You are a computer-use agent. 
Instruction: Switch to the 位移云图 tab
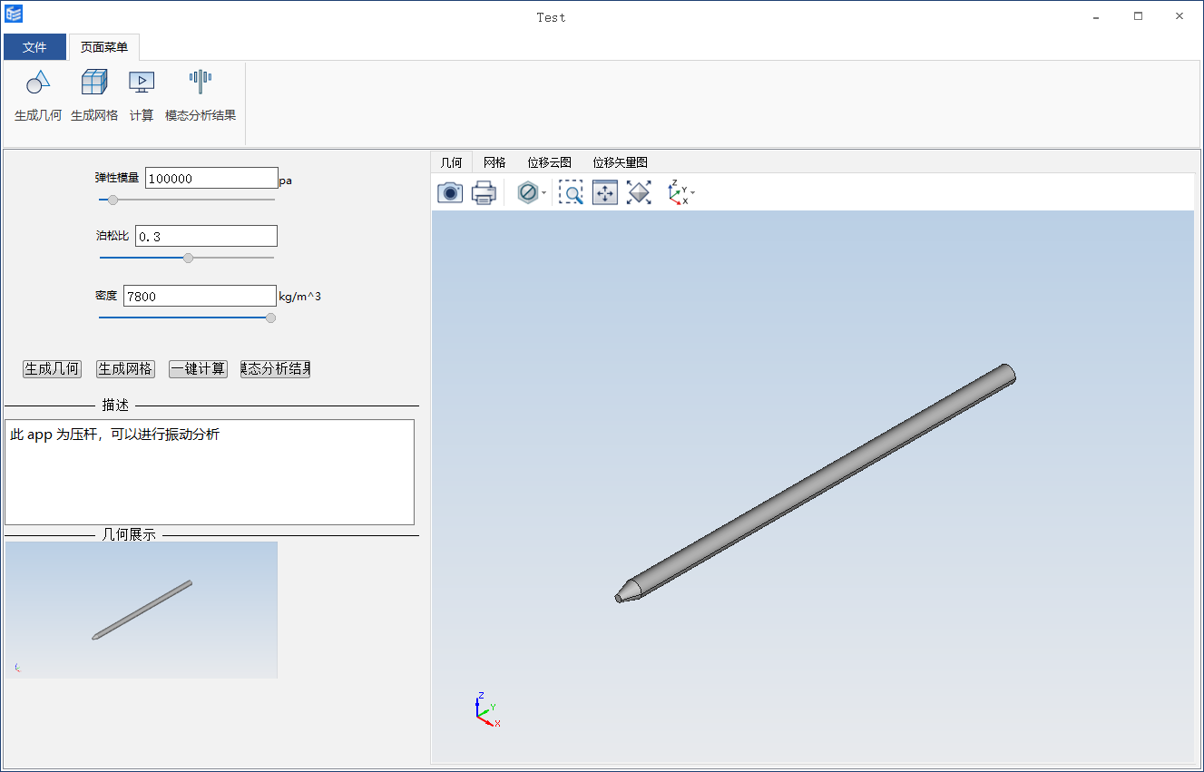[x=550, y=162]
